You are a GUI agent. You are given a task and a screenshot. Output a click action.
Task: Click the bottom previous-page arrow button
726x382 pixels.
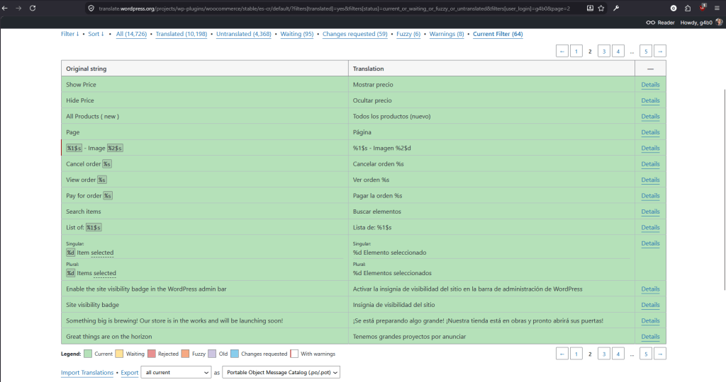tap(562, 354)
